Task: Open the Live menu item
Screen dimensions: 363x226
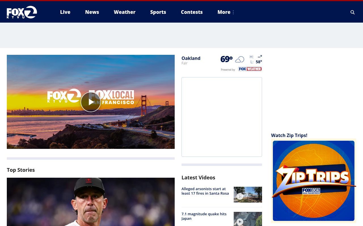Action: (x=65, y=12)
